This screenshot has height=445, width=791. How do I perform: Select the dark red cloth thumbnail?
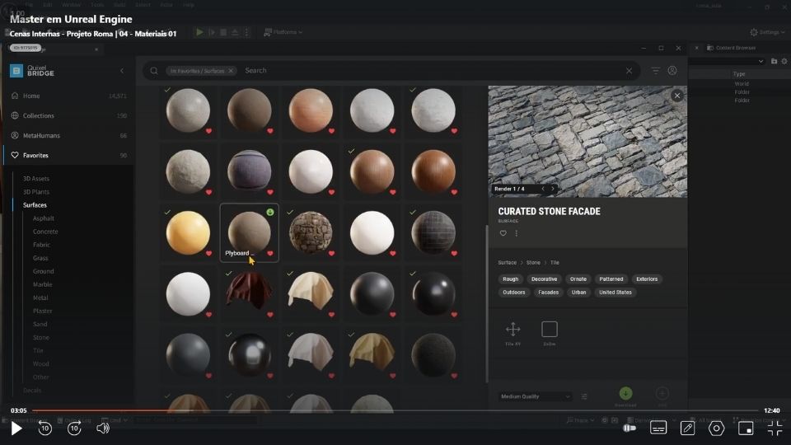pos(249,291)
